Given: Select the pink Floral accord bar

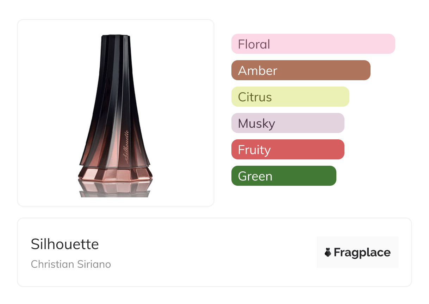Looking at the screenshot, I should point(313,44).
